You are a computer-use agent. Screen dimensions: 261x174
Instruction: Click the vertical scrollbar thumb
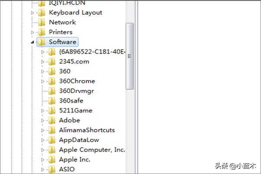click(130, 56)
